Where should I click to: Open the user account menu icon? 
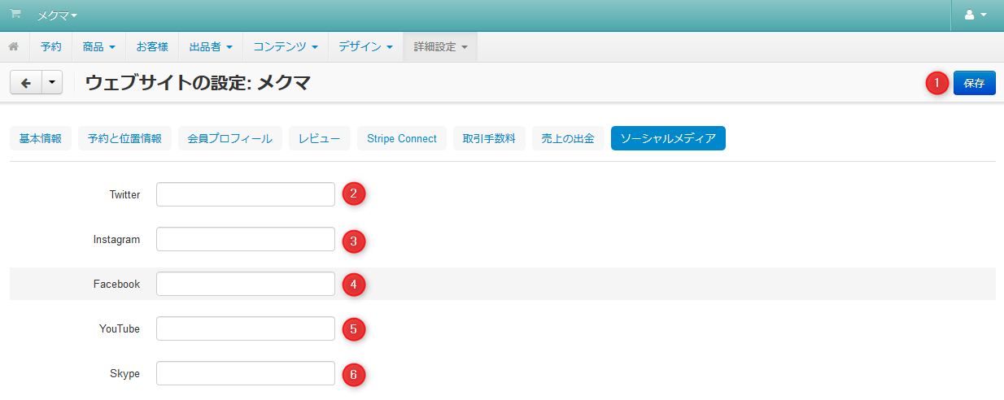pyautogui.click(x=975, y=15)
